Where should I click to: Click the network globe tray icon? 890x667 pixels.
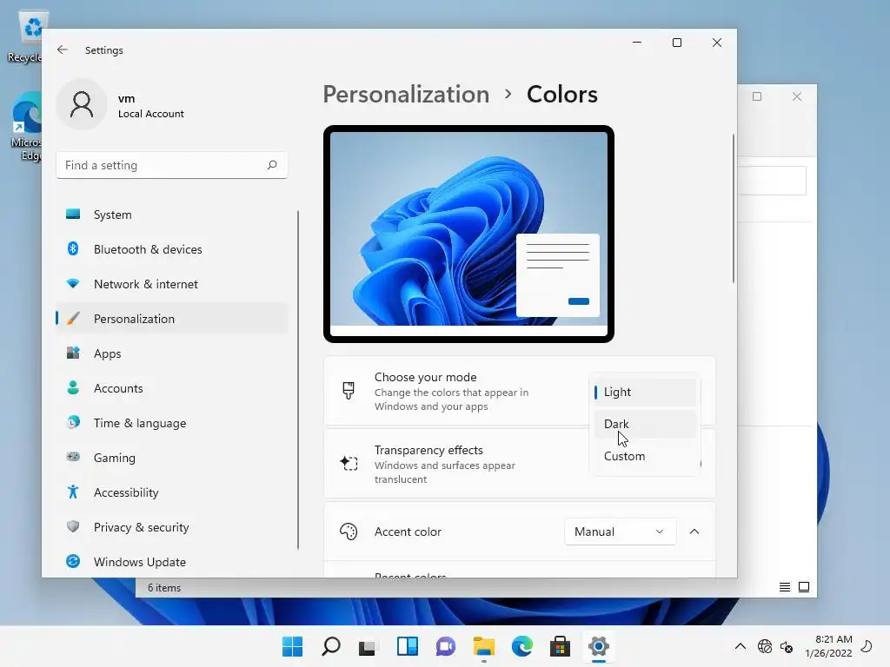(x=765, y=646)
